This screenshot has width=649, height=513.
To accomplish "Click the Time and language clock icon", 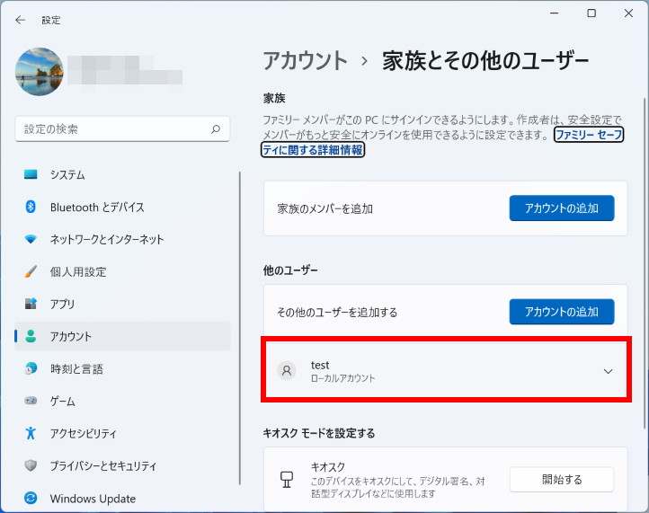I will click(x=31, y=368).
